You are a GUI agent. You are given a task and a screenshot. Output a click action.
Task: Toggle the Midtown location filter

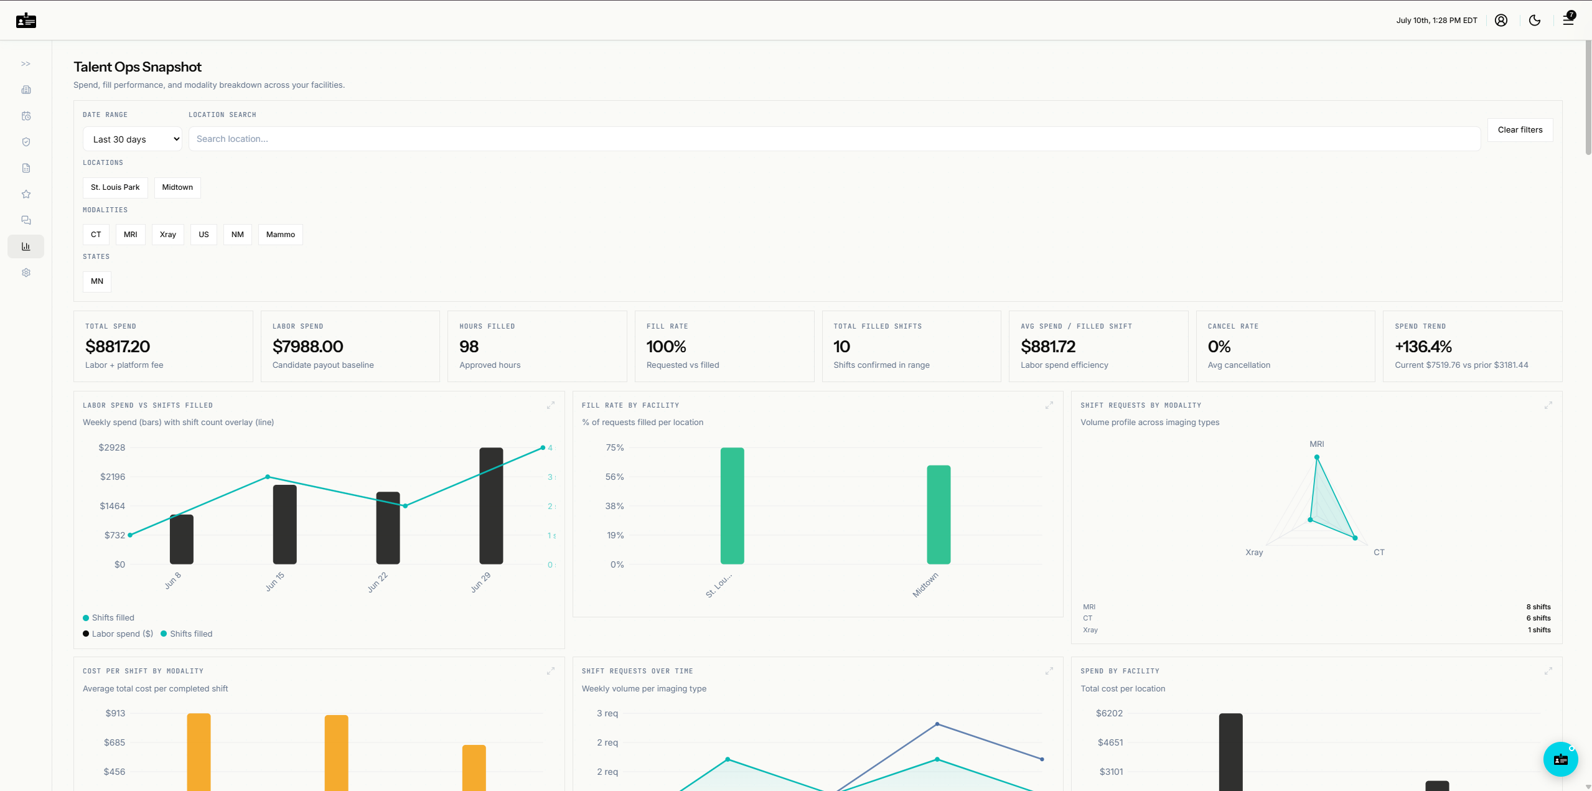177,187
